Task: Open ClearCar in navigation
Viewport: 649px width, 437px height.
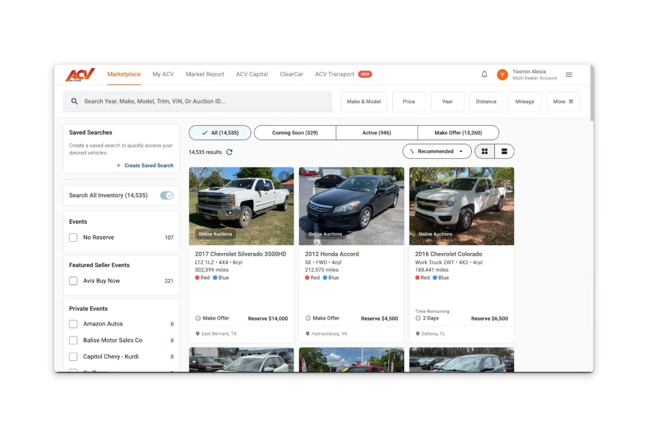Action: click(291, 74)
